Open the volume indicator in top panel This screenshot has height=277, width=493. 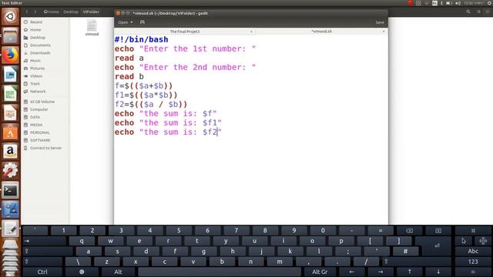[458, 3]
